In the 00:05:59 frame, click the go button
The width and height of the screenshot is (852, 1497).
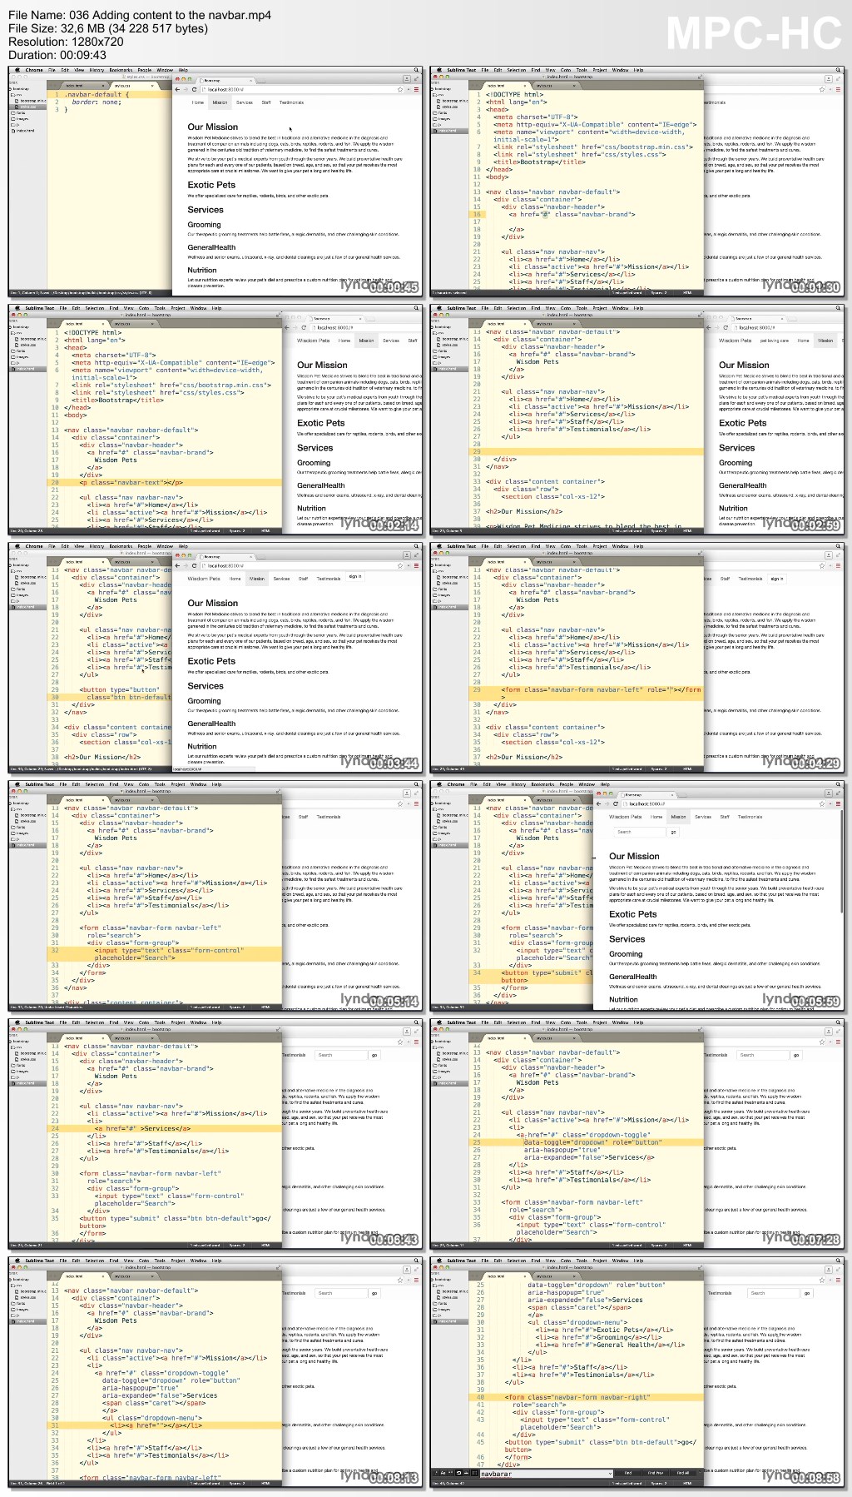pyautogui.click(x=675, y=832)
